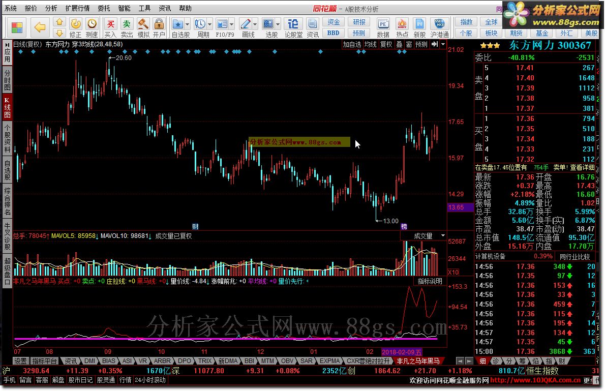Click the yellow down arrow button

click(59, 33)
